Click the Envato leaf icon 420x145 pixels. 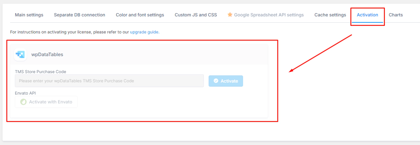pos(23,102)
